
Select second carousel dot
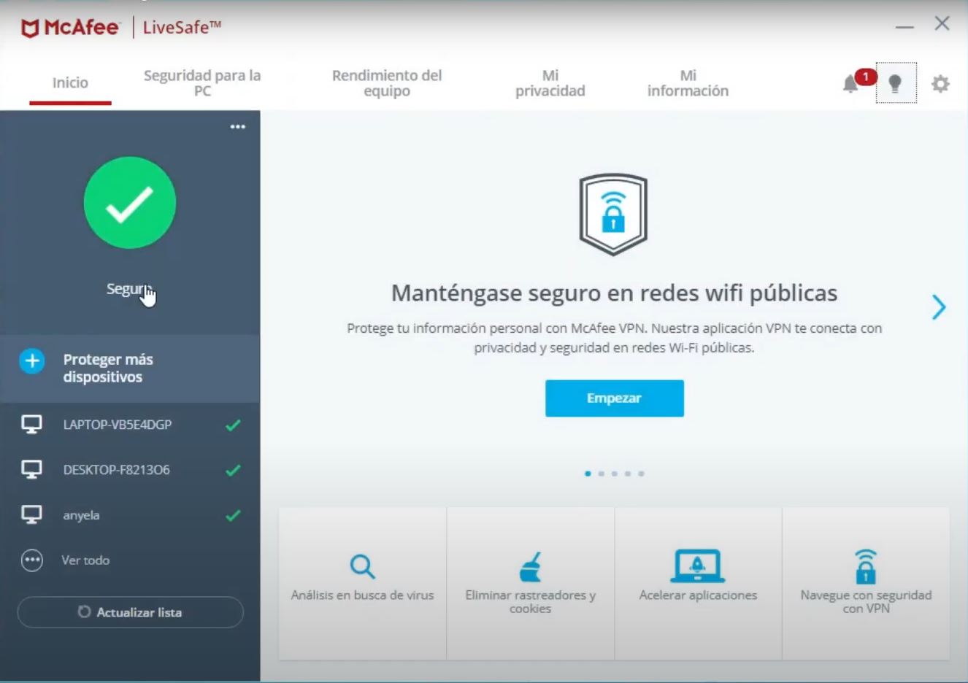coord(601,474)
